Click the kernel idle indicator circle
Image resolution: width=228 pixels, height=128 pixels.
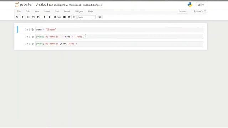[x=205, y=11]
